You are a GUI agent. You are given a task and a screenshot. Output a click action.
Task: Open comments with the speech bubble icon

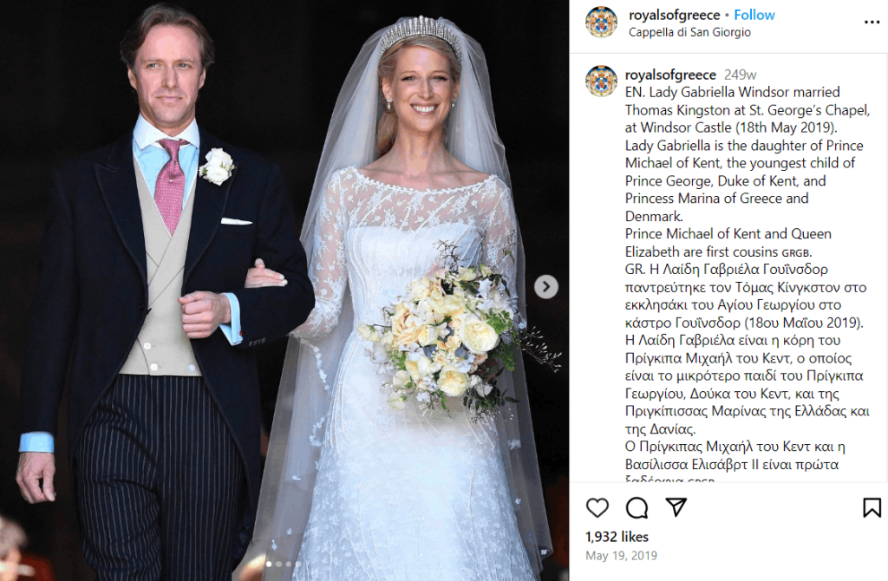point(637,507)
